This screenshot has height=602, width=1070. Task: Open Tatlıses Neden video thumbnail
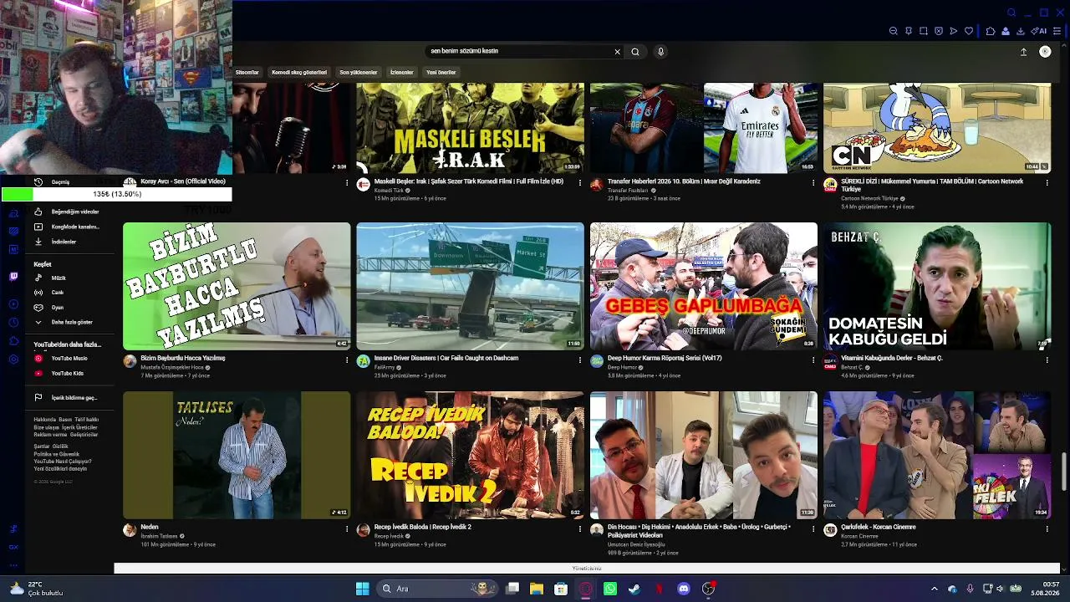coord(237,455)
